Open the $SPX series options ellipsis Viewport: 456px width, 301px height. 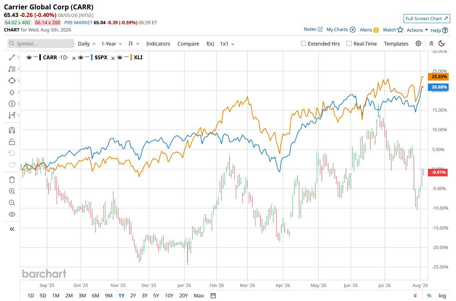point(87,57)
